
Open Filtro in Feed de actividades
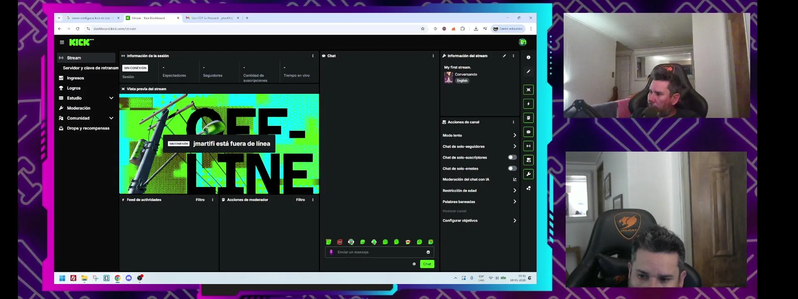click(x=200, y=200)
